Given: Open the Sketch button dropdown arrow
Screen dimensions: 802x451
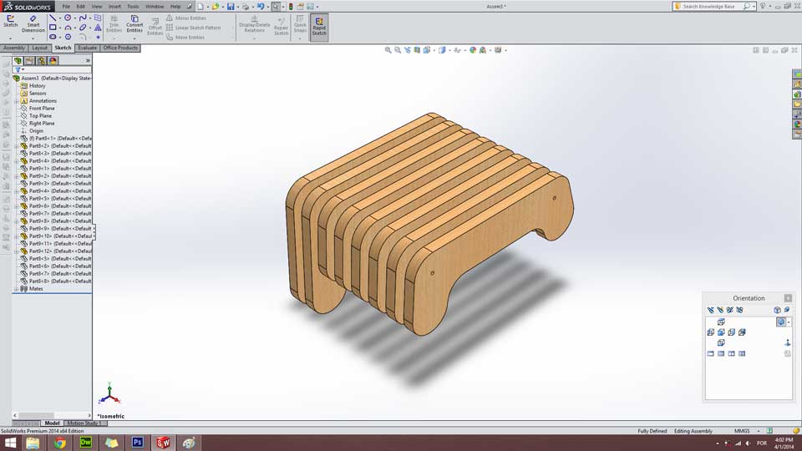Looking at the screenshot, I should click(x=10, y=38).
